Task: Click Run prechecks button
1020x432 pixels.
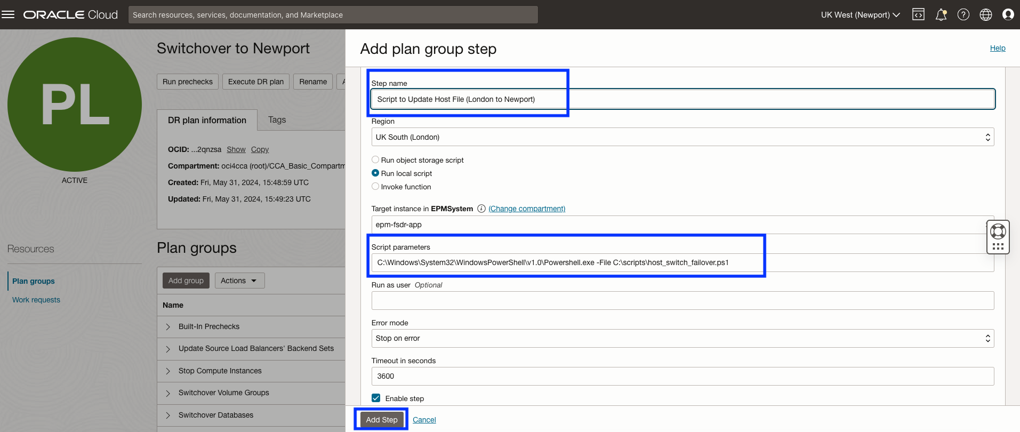Action: 188,82
